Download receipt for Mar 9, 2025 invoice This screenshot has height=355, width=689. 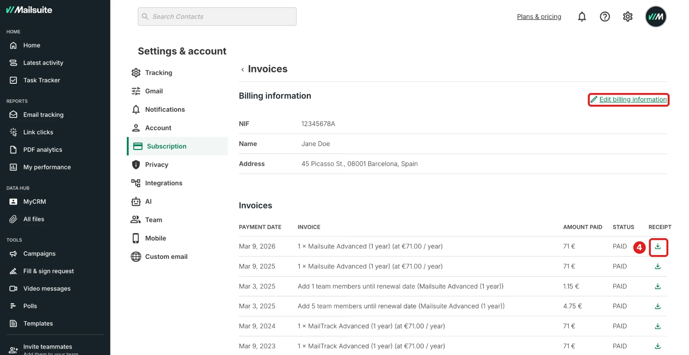pyautogui.click(x=658, y=266)
